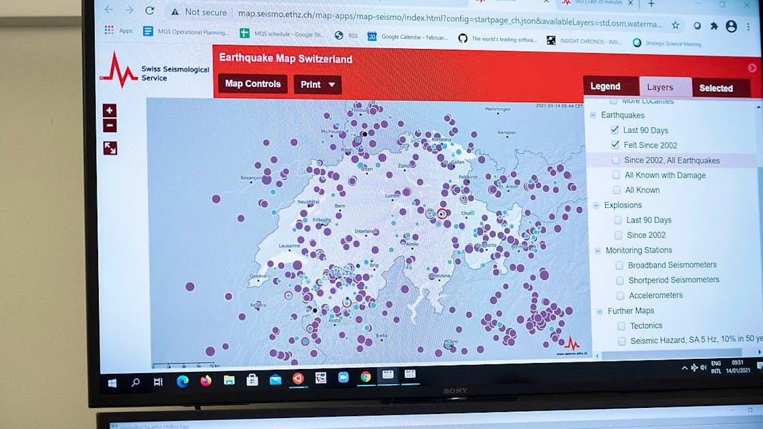Screen dimensions: 763x429
Task: Collapse the Further Maps section
Action: pyautogui.click(x=599, y=311)
